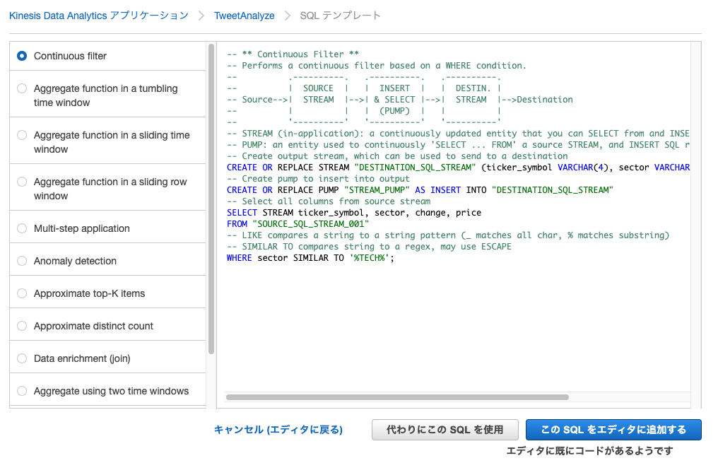Click the '-- PUMP: an entity used' comment
The width and height of the screenshot is (718, 463).
click(458, 145)
